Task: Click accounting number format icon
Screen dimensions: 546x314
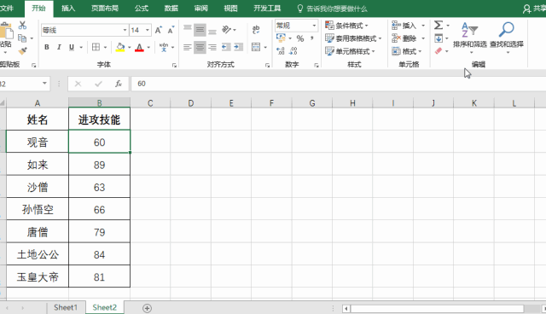Action: click(x=281, y=38)
